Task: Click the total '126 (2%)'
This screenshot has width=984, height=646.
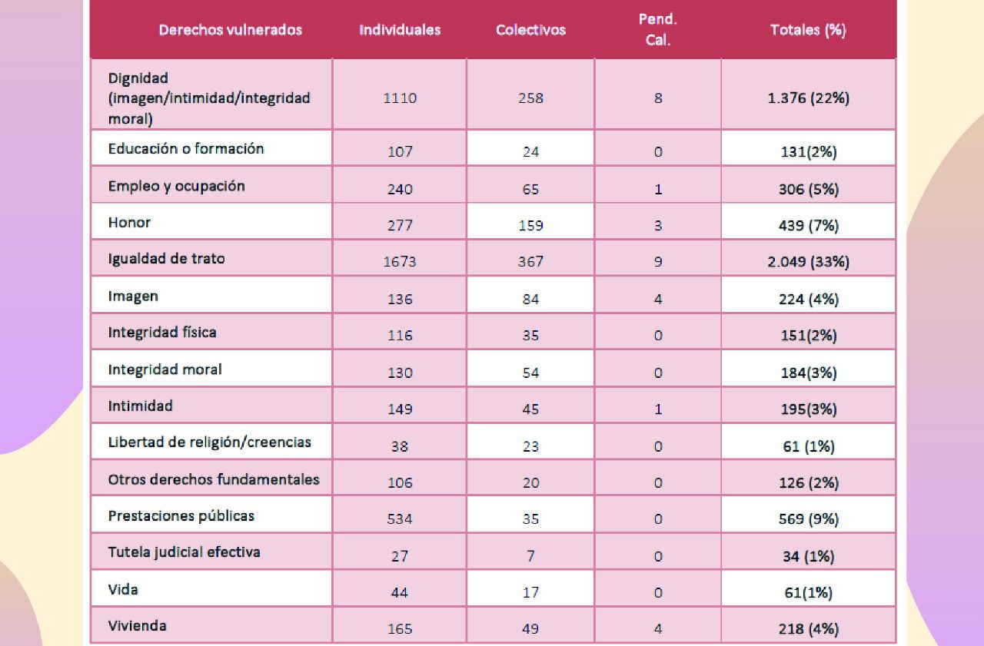Action: pyautogui.click(x=808, y=482)
